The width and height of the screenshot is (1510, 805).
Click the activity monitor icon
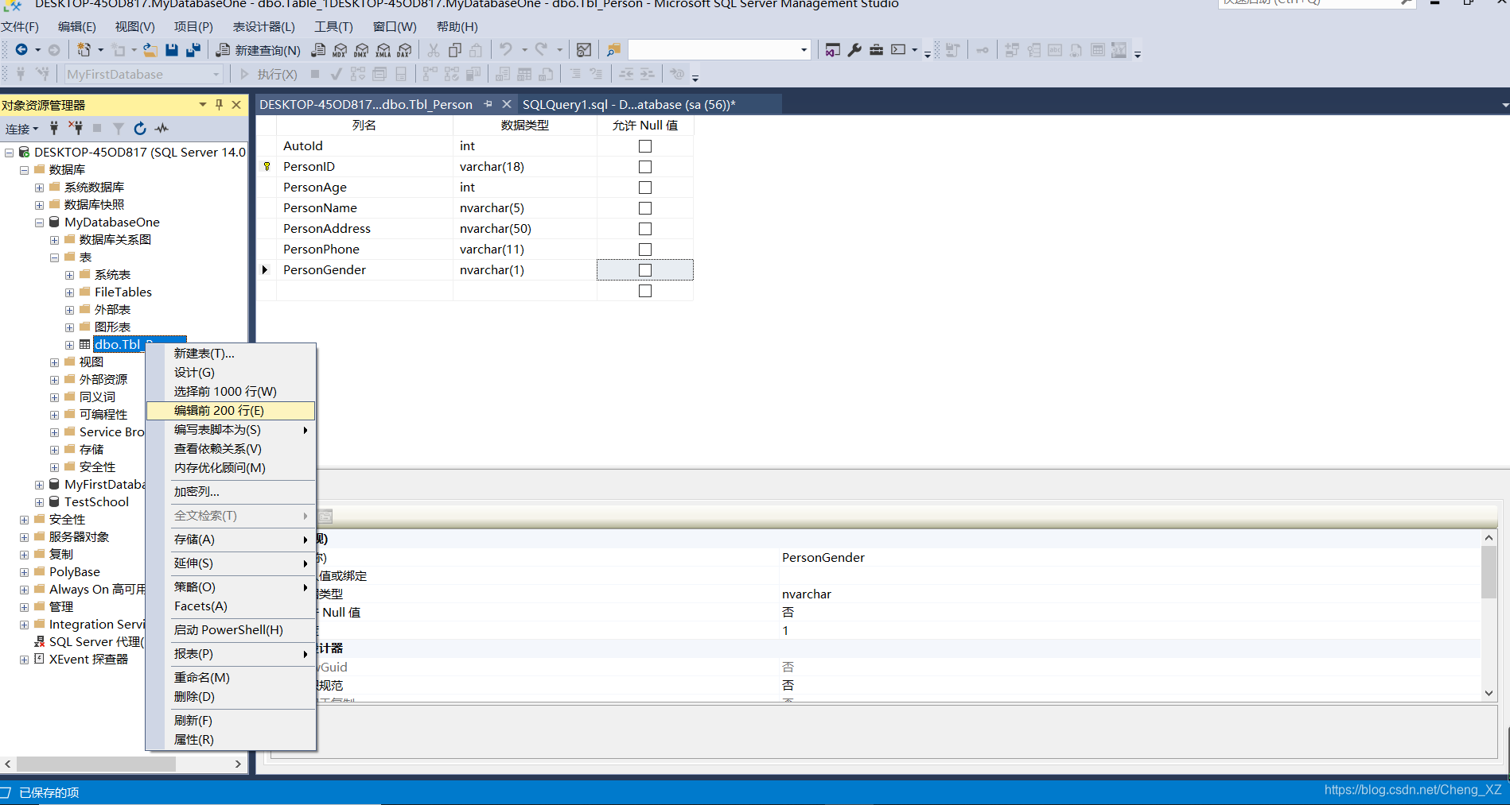[x=162, y=128]
